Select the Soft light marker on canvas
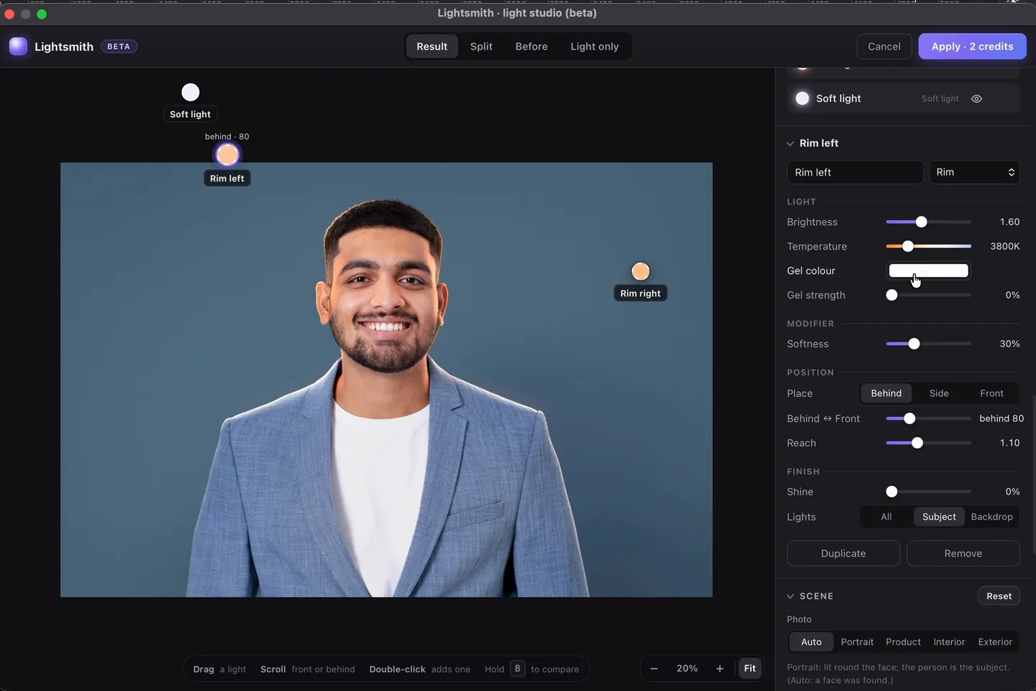 [x=191, y=92]
